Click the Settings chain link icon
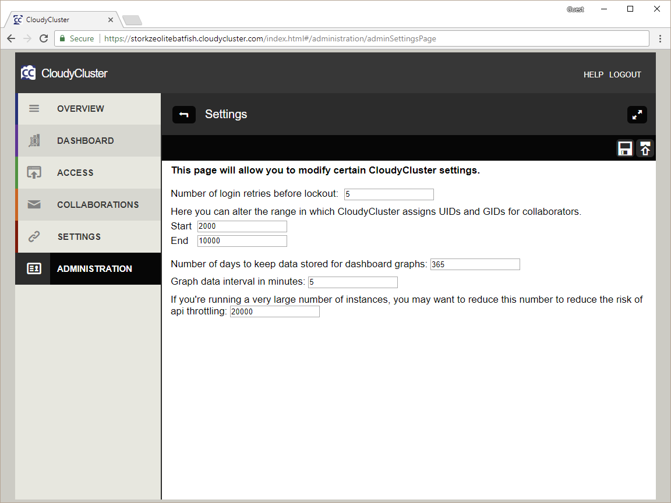Screen dimensions: 671x503 [34, 236]
